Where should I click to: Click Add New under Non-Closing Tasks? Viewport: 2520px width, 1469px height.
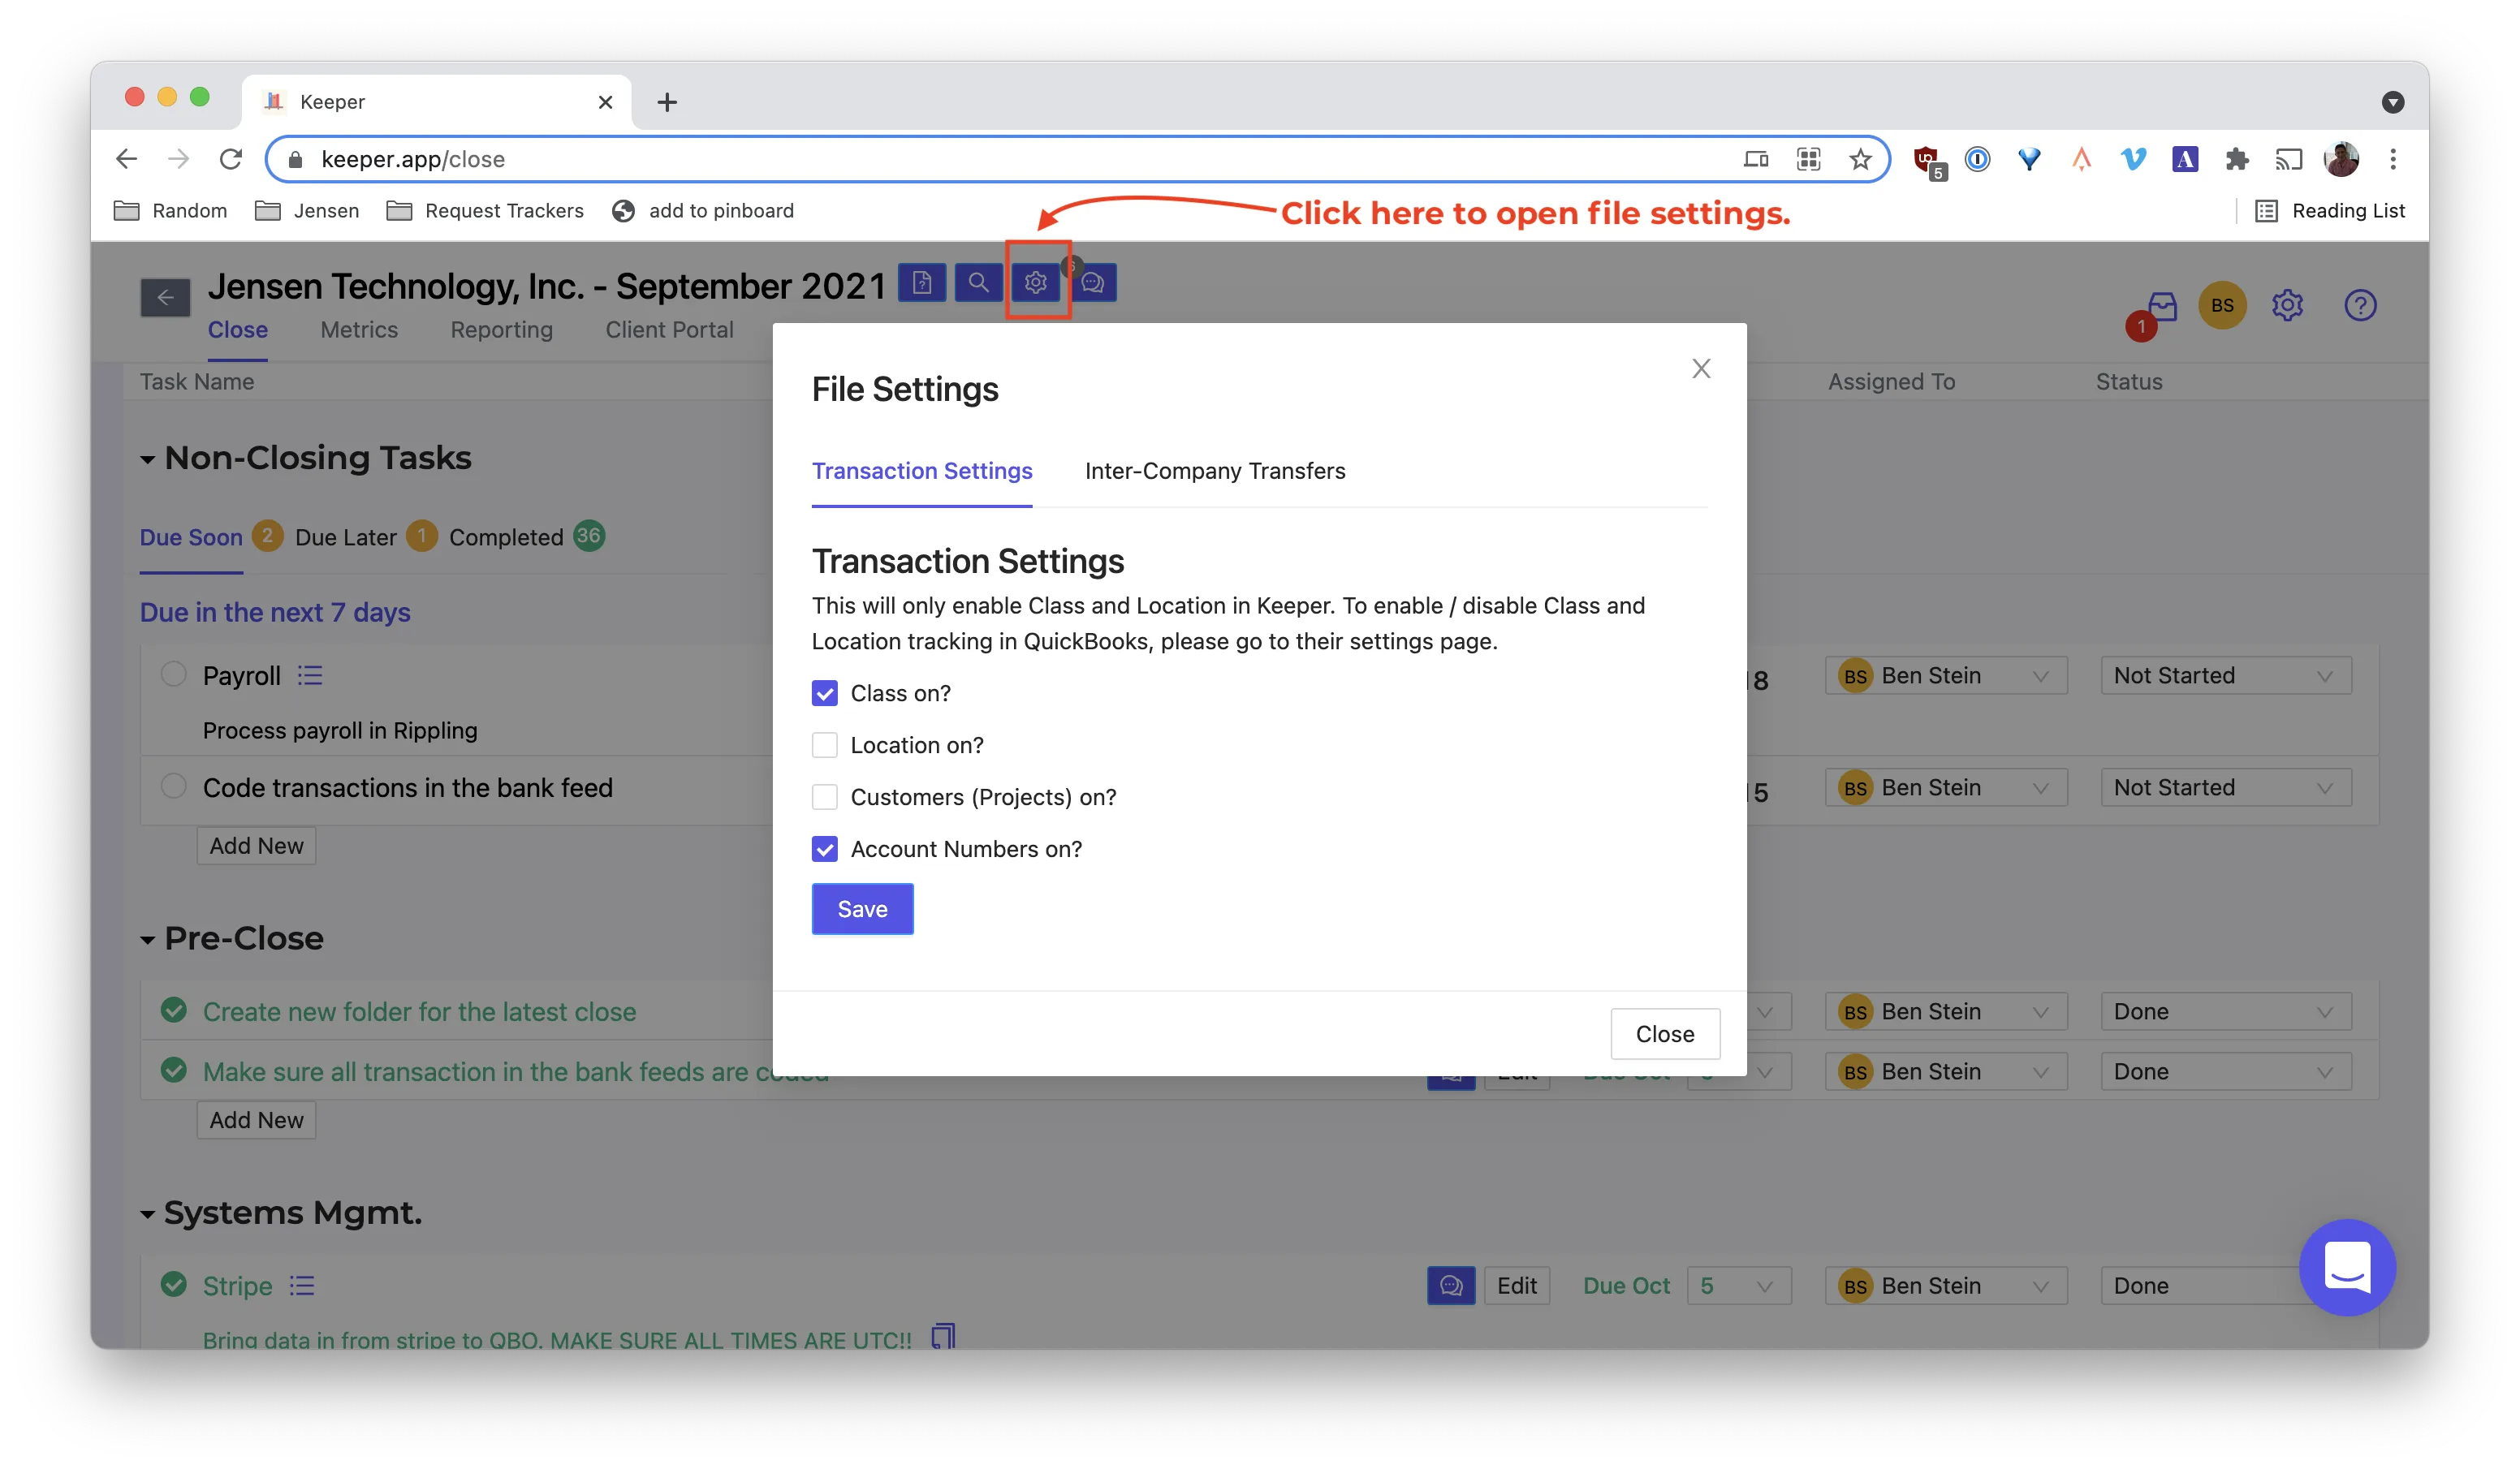(x=256, y=846)
